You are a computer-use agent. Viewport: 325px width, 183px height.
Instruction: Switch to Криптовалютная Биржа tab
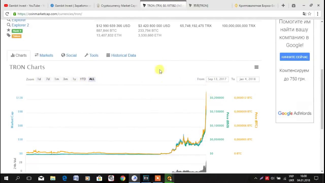(255, 5)
